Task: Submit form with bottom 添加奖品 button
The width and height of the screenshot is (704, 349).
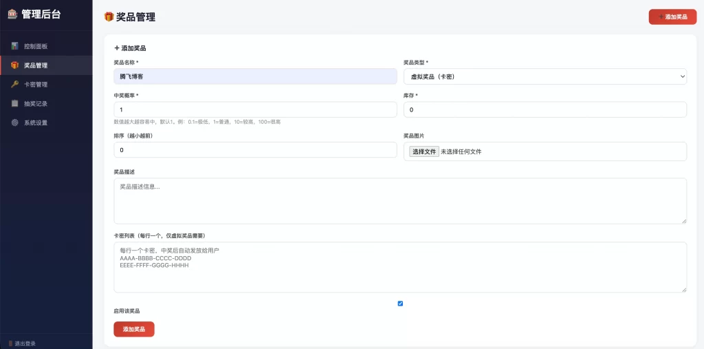Action: point(134,330)
